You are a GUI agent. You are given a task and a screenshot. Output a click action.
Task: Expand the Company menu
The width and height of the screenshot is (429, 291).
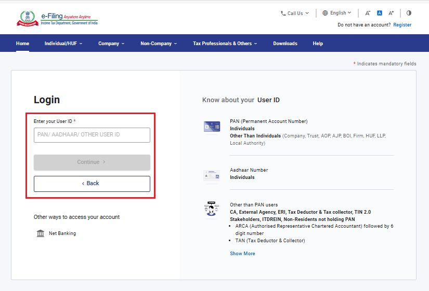click(x=111, y=44)
